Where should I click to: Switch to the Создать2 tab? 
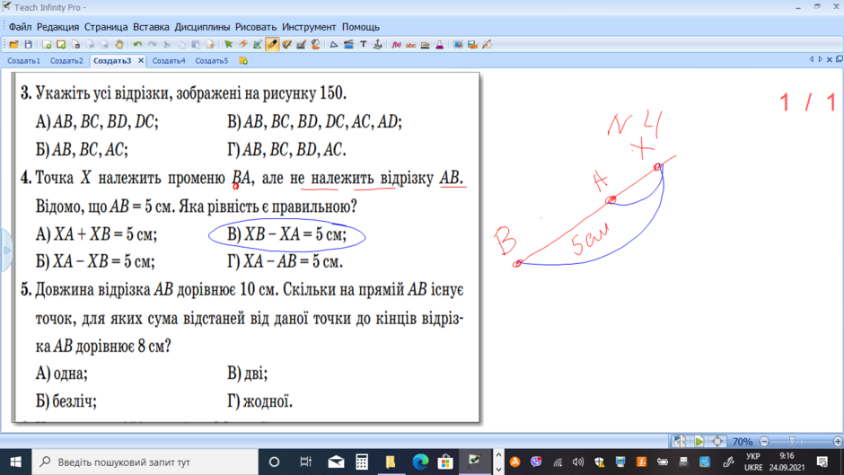[66, 61]
